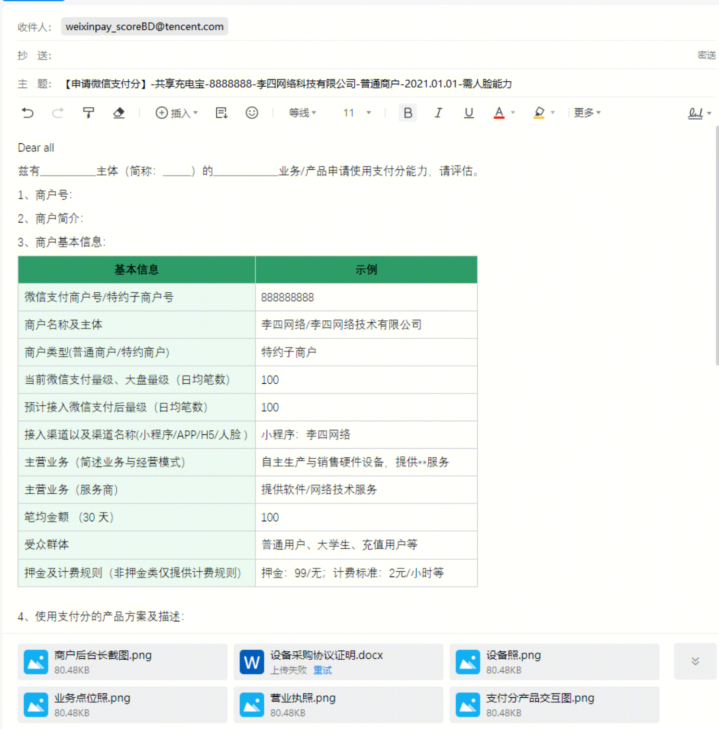
Task: Click the insert template icon
Action: tap(222, 113)
